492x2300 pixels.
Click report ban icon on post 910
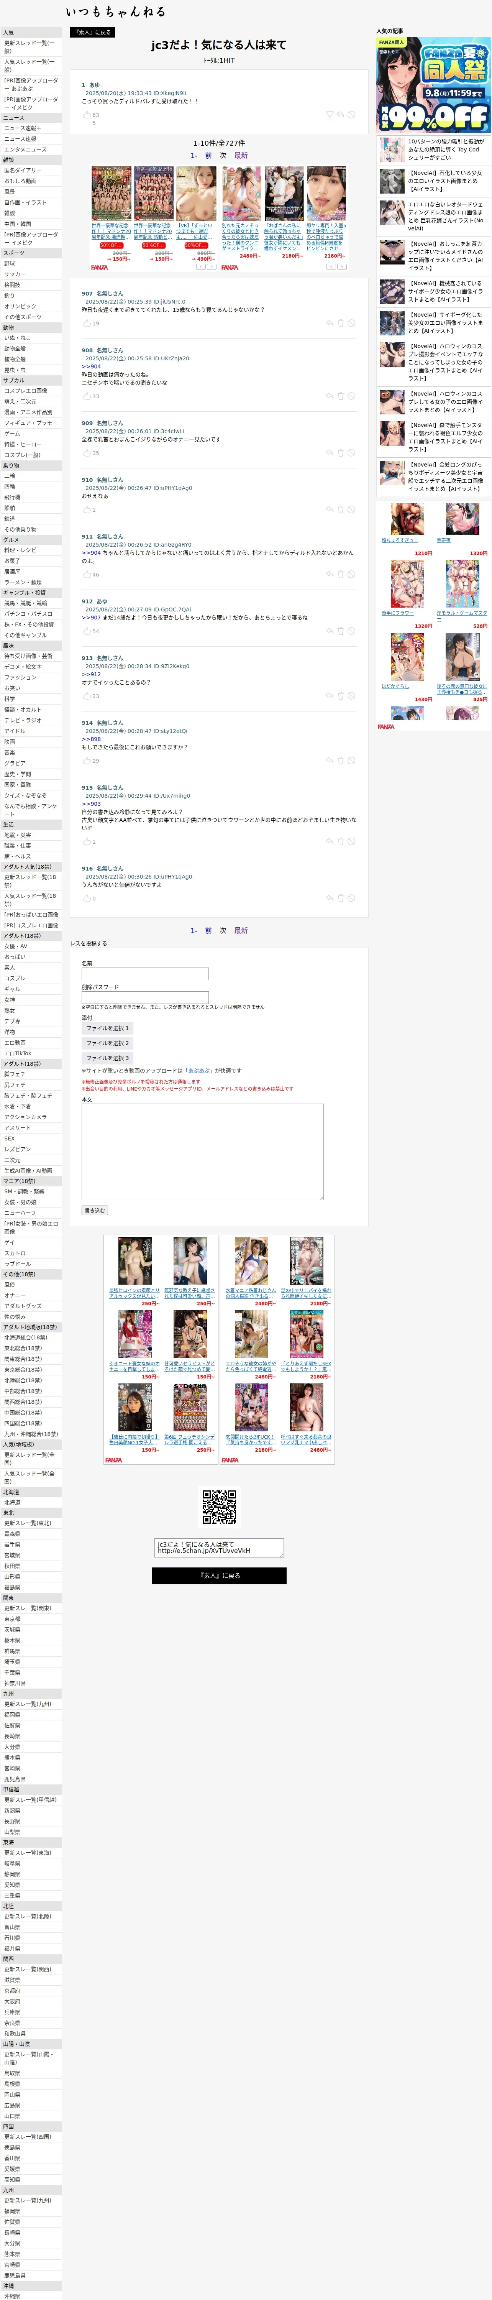coord(352,510)
